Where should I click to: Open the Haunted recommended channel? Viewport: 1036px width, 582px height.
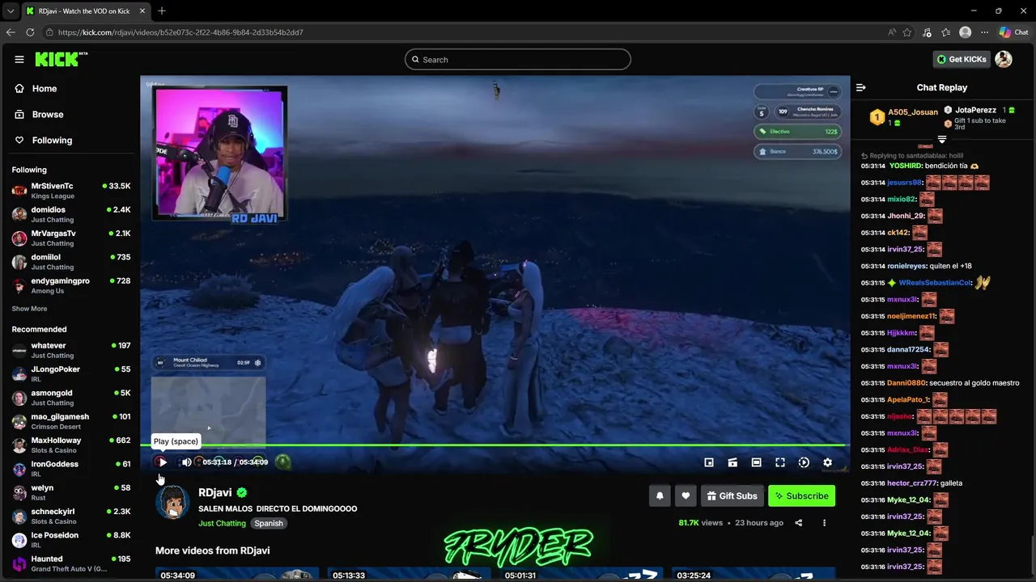click(x=71, y=563)
